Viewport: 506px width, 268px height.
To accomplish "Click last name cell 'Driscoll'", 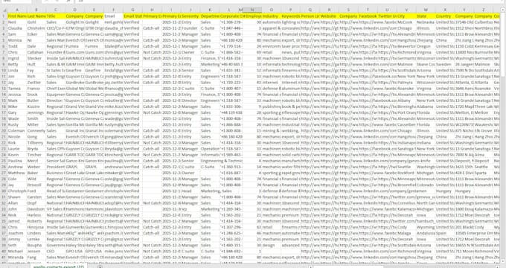I will tap(36, 185).
